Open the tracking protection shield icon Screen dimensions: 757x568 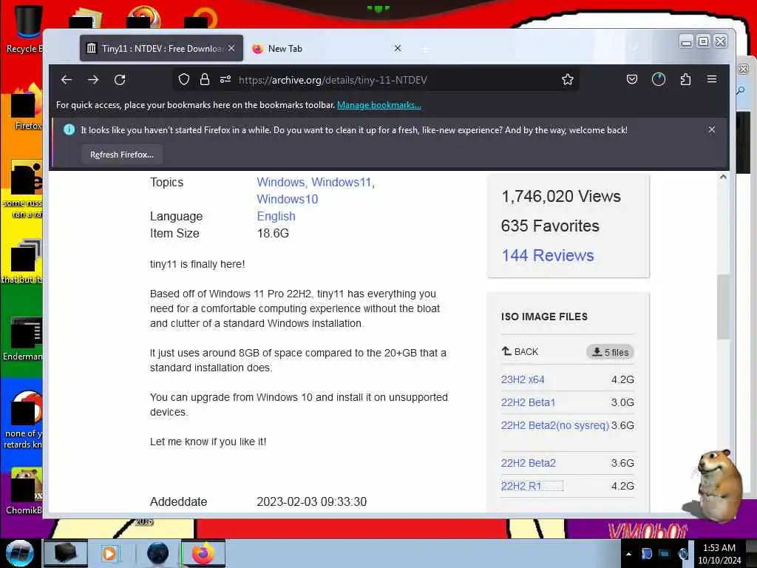(184, 80)
